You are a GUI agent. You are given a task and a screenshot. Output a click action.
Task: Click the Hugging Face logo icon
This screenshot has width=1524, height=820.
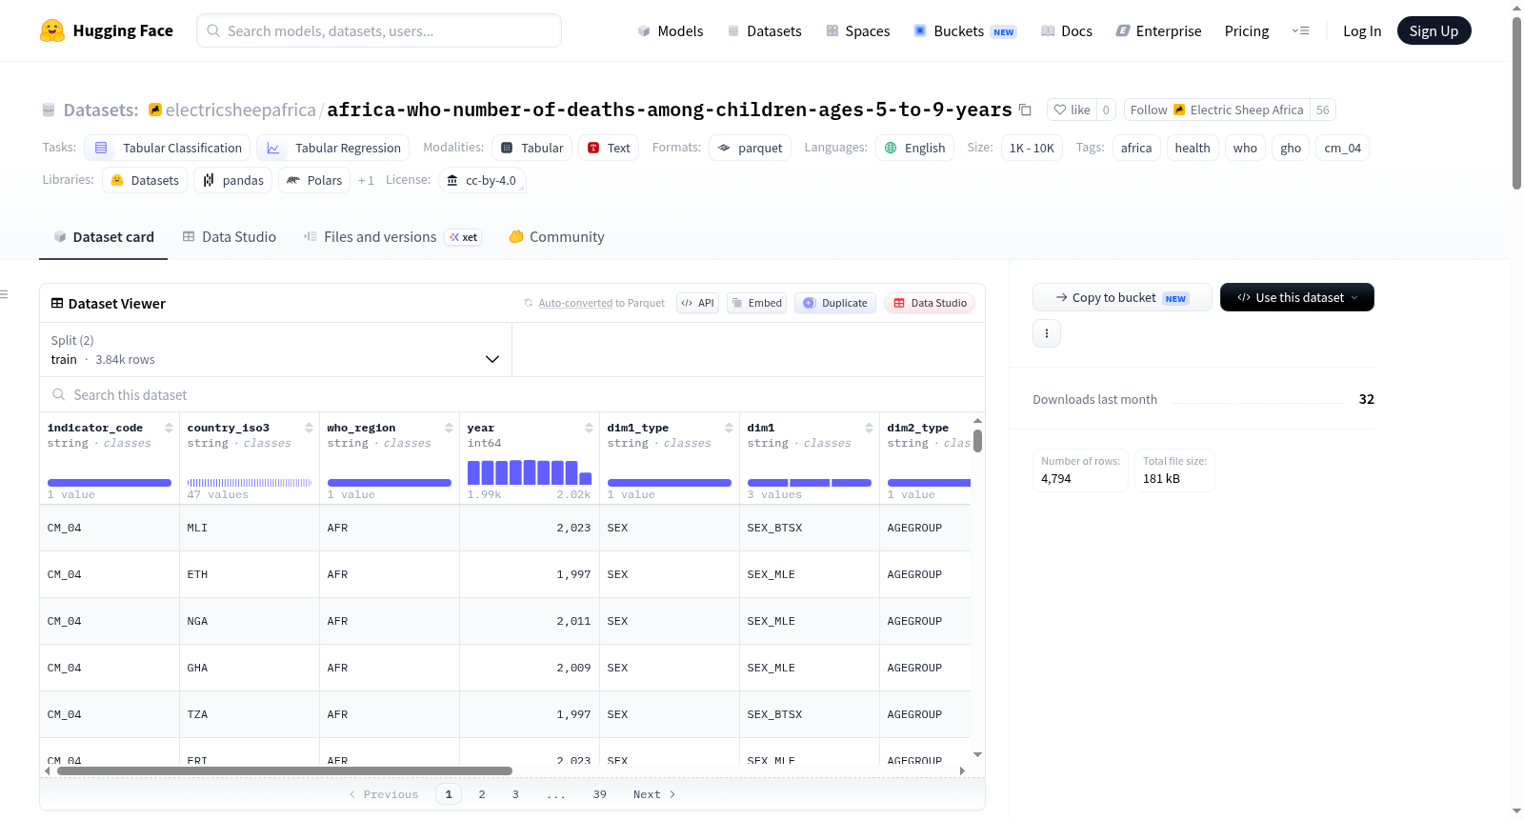(52, 30)
